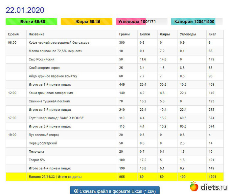Select the Каша гречневая запаренная row
Image resolution: width=230 pixels, height=194 pixels.
pos(51,93)
